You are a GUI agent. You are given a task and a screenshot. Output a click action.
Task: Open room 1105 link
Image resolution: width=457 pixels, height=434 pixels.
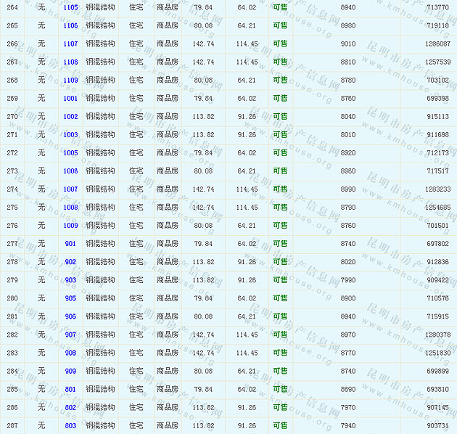(x=70, y=7)
